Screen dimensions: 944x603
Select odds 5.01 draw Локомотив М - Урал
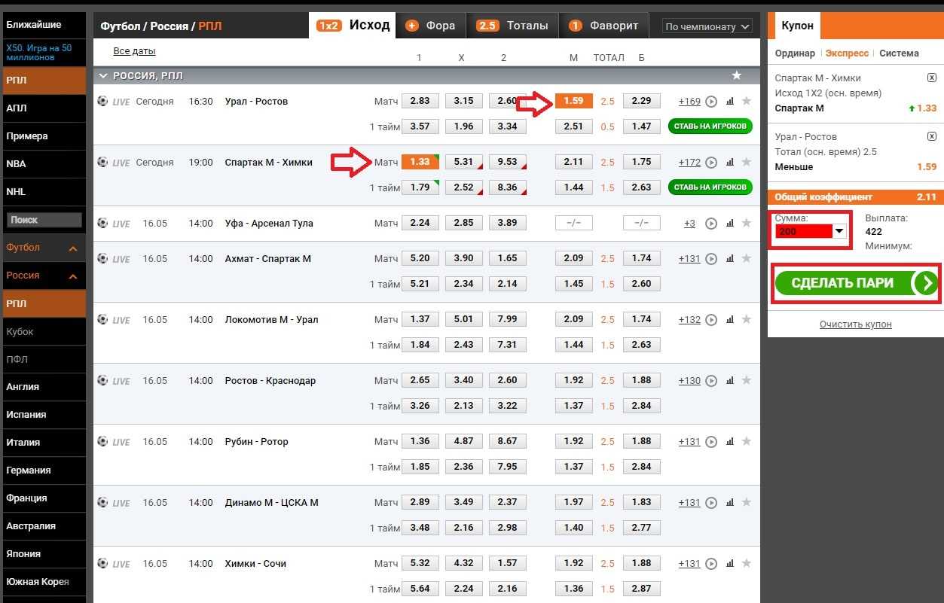click(464, 319)
